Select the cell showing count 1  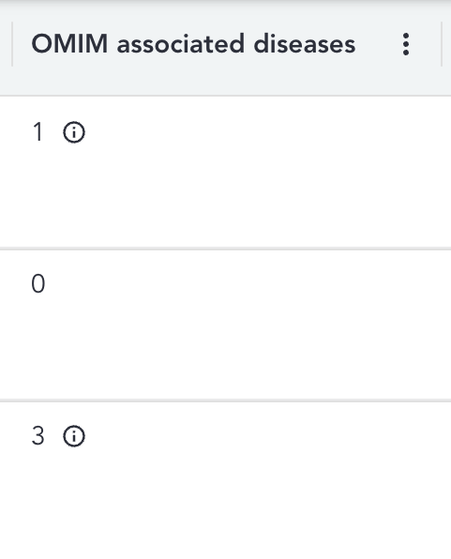(x=225, y=173)
